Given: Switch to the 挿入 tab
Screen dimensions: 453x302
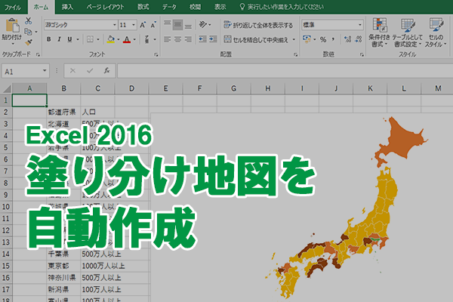Looking at the screenshot, I should coord(67,7).
